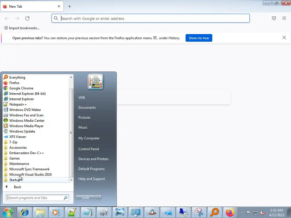Select the New Tab tab in Firefox
Image resolution: width=291 pixels, height=218 pixels.
click(x=32, y=6)
